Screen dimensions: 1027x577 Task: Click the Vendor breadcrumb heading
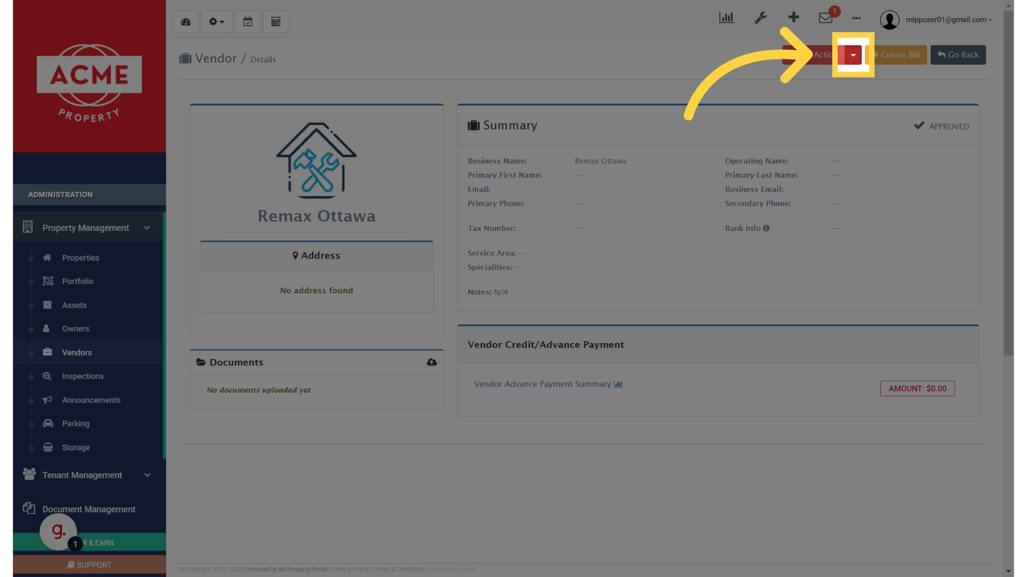coord(216,58)
